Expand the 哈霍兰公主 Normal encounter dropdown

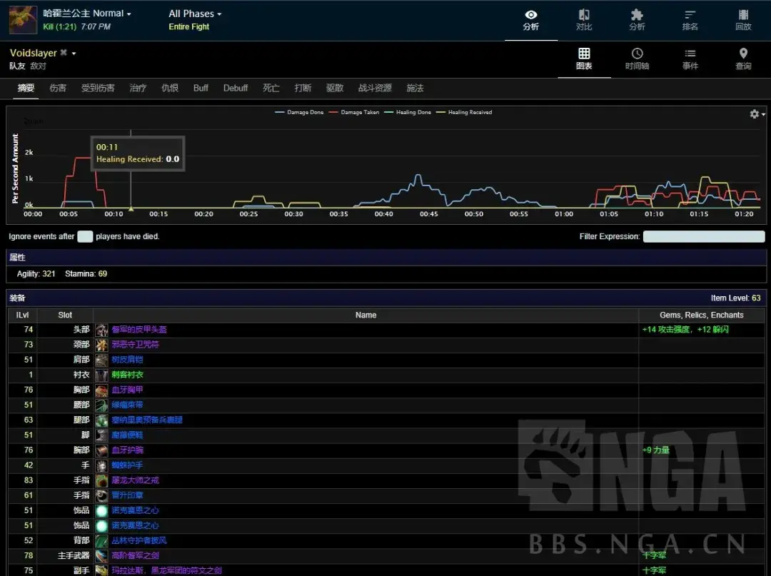click(87, 14)
